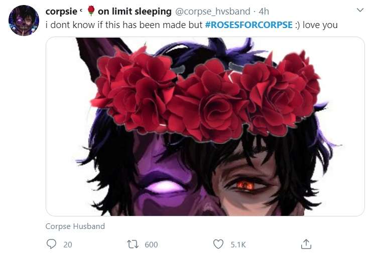The image size is (373, 259).
Task: Click the rose emoji in the display name
Action: 91,11
